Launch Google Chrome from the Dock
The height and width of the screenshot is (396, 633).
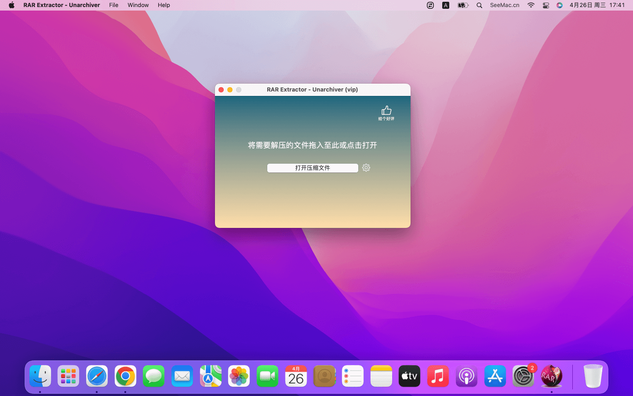[125, 376]
